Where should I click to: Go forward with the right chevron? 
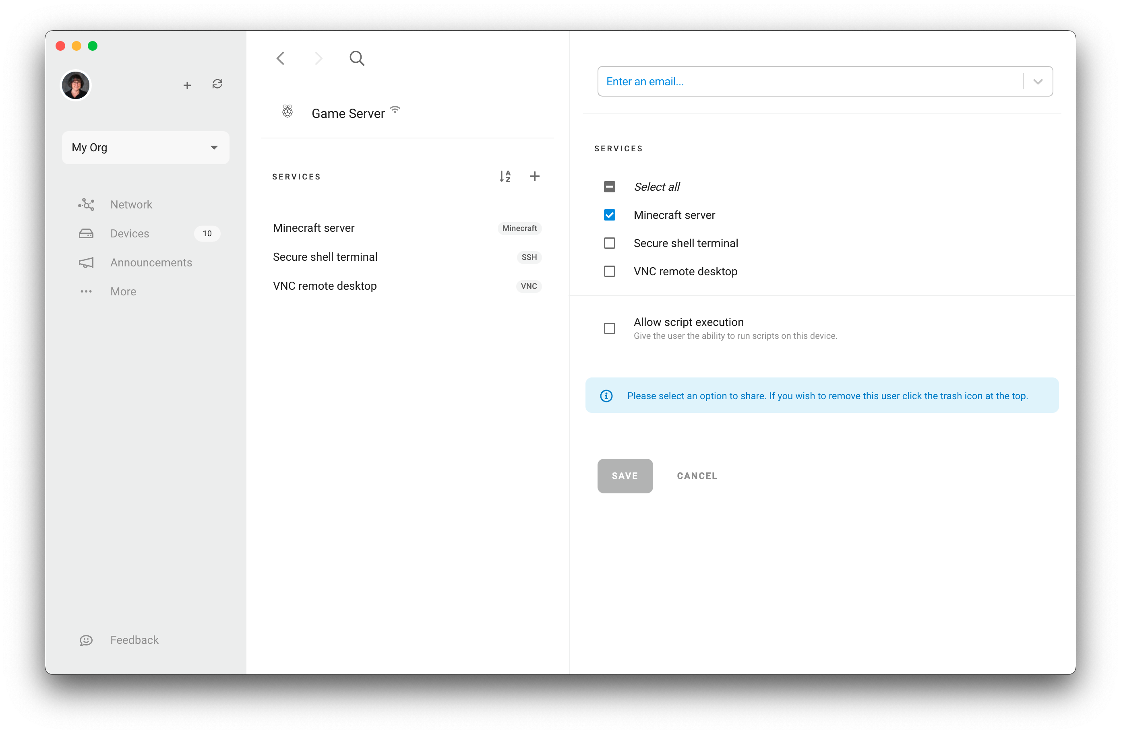pos(319,58)
